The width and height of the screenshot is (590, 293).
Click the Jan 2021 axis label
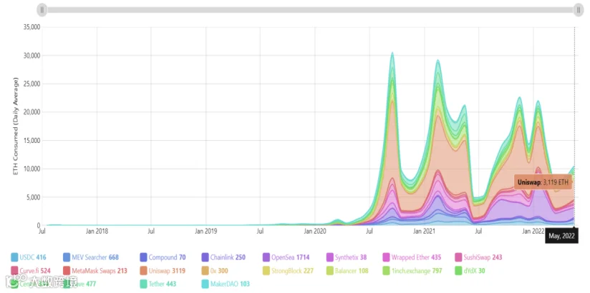(x=424, y=231)
